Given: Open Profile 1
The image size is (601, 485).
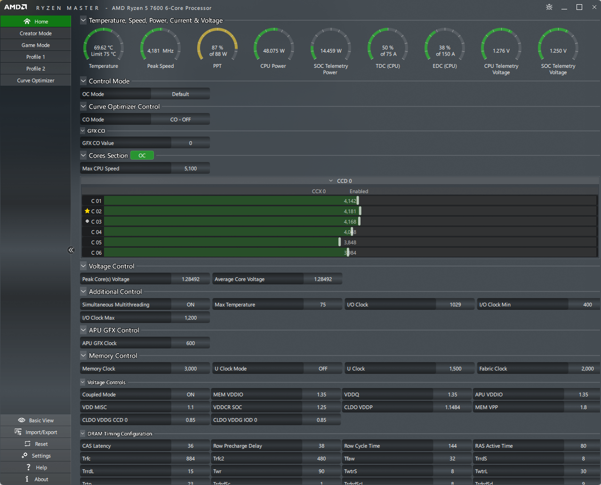Looking at the screenshot, I should [x=36, y=57].
